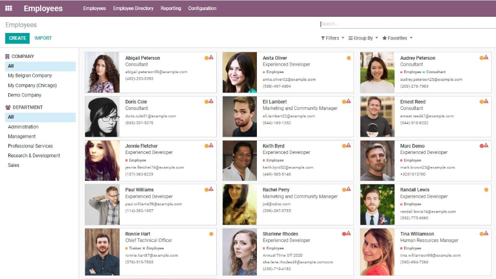Click warning icon on Abigail Peterson's card
Image resolution: width=496 pixels, height=279 pixels.
click(x=211, y=57)
